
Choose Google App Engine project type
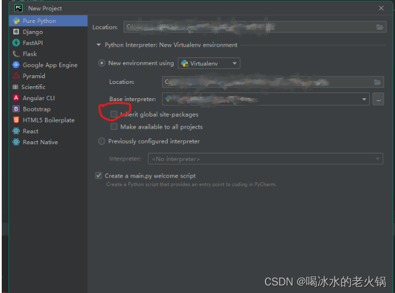[48, 65]
